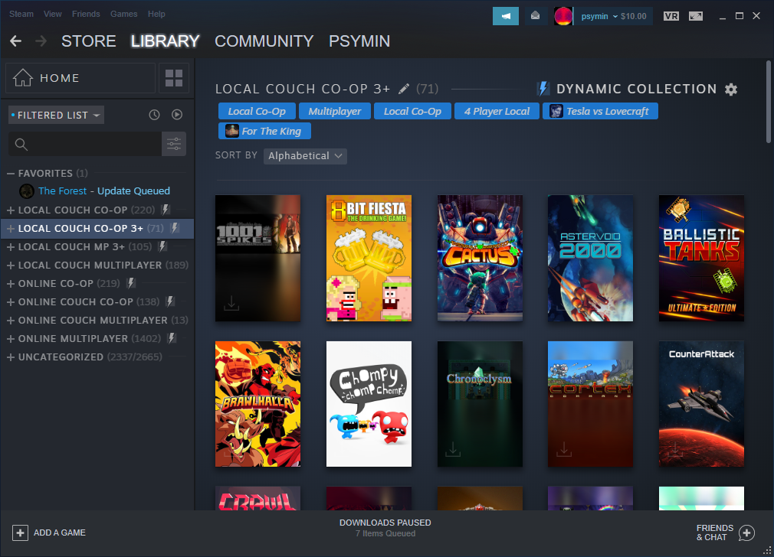This screenshot has height=557, width=774.
Task: Sort by recent activity clock icon
Action: pyautogui.click(x=155, y=115)
